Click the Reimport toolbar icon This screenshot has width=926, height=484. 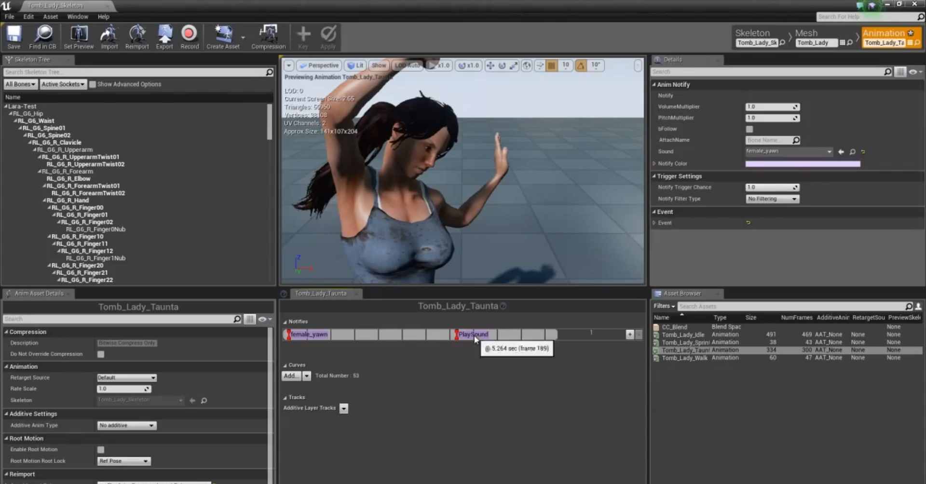point(137,37)
